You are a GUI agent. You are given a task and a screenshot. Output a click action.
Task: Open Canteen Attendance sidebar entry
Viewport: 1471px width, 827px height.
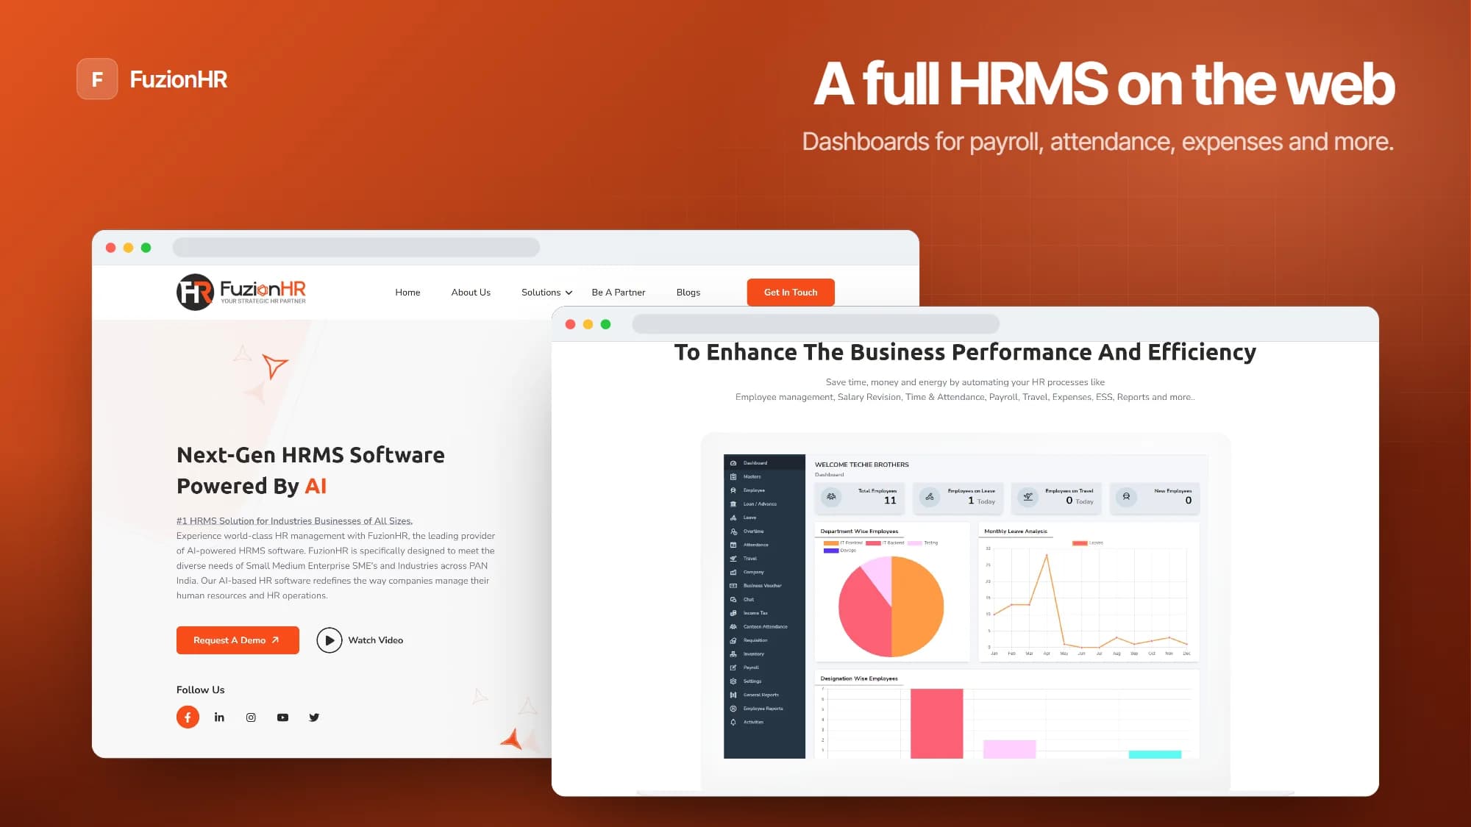pos(764,627)
